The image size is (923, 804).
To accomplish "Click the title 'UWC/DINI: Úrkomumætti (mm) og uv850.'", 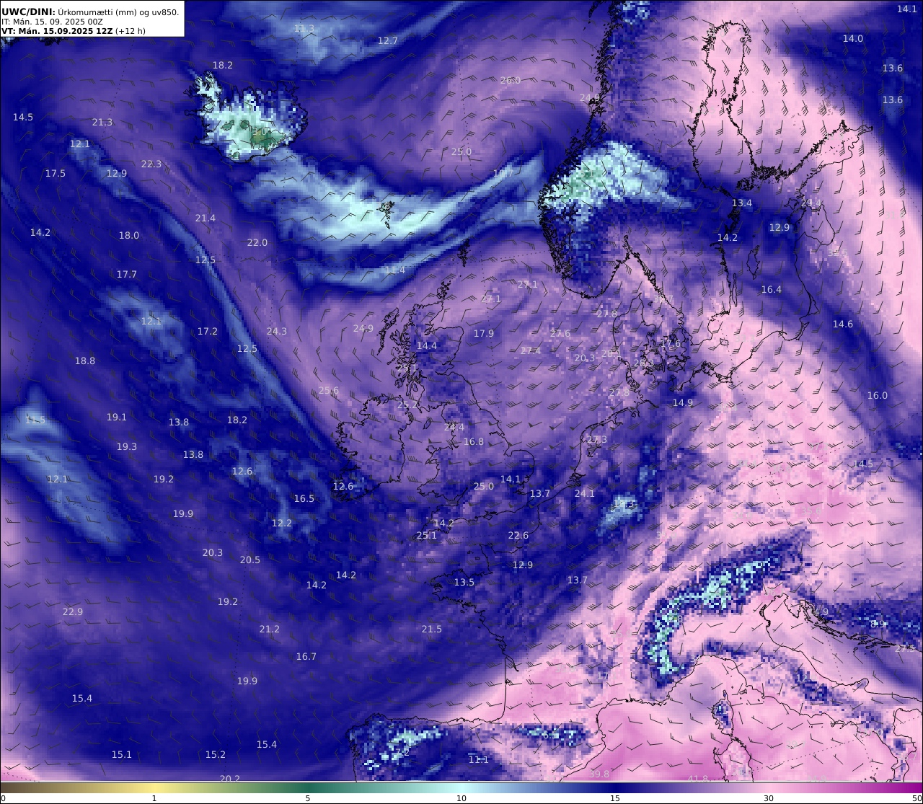I will (90, 12).
